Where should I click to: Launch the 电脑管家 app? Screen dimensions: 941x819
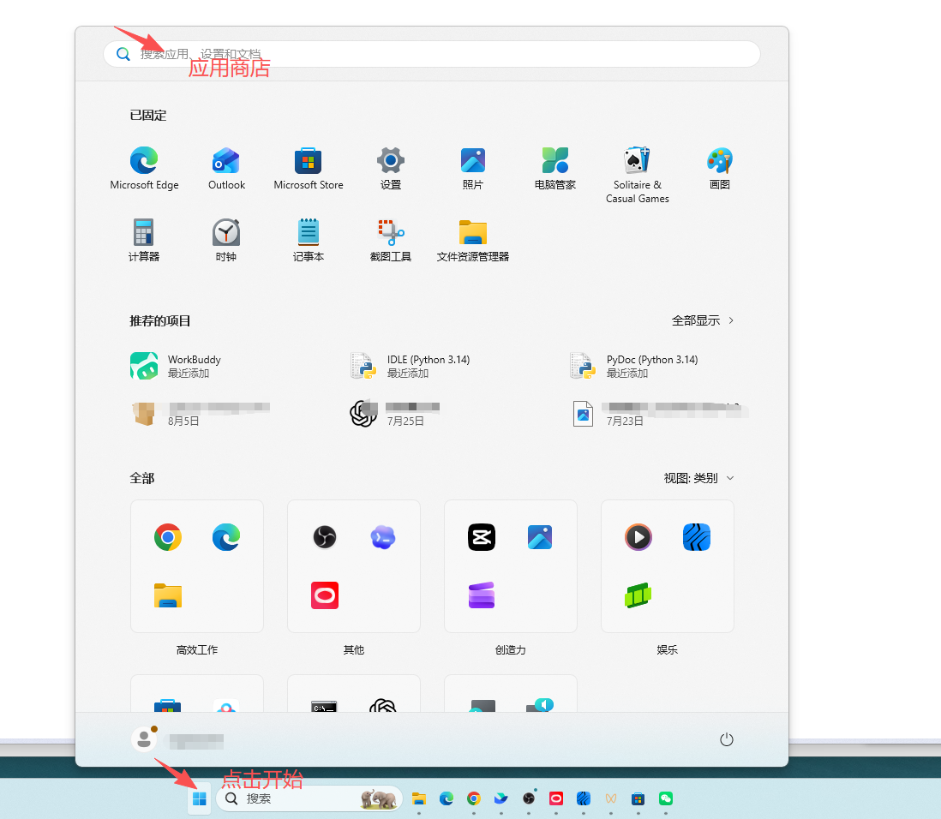(555, 169)
